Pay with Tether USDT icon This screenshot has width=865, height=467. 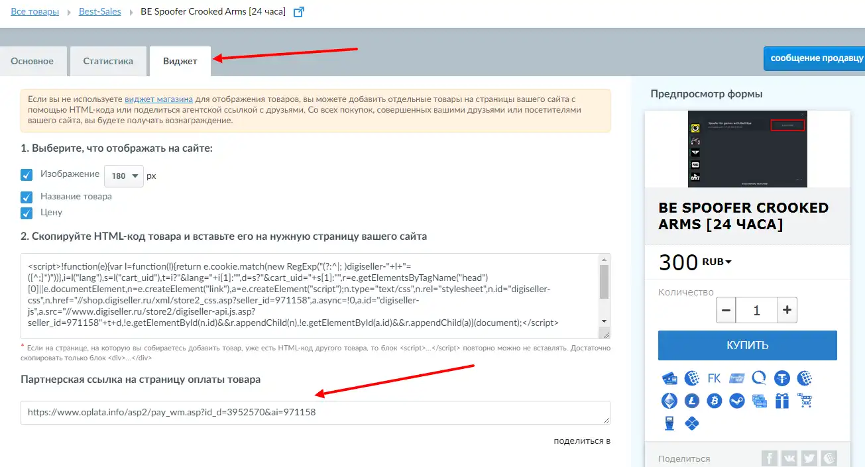pyautogui.click(x=783, y=378)
